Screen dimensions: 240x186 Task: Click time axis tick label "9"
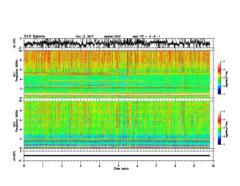point(194,166)
